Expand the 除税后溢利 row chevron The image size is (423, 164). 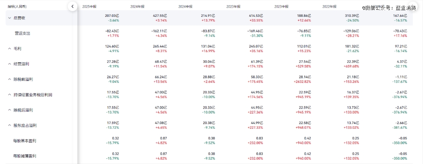[9, 110]
